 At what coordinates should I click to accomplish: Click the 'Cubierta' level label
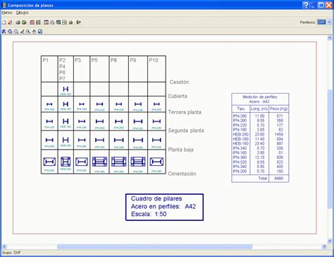(x=178, y=96)
